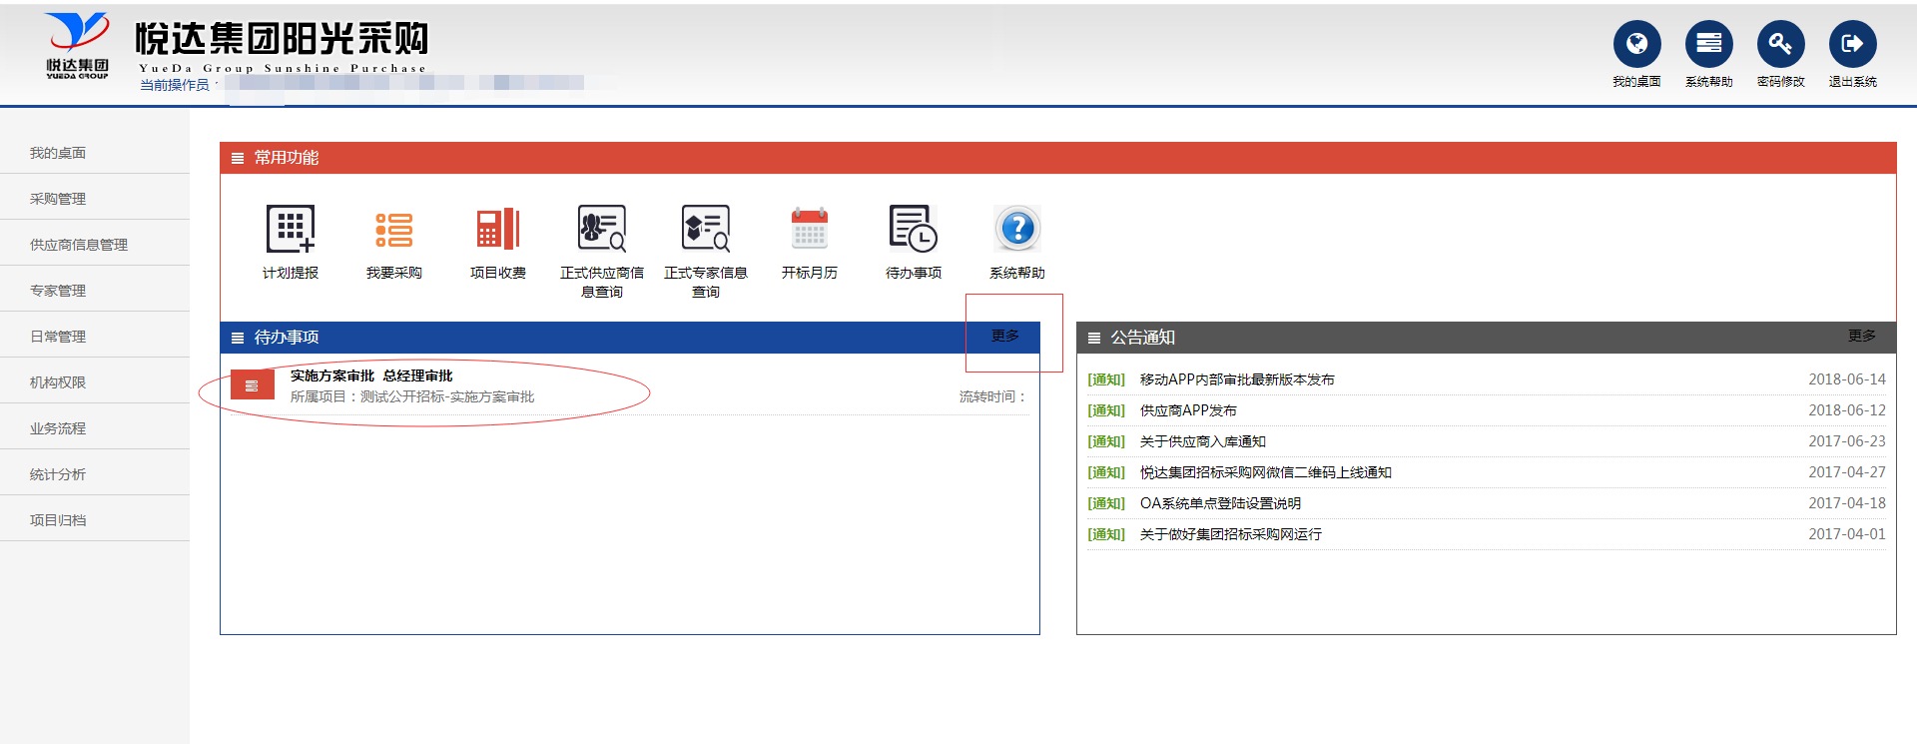This screenshot has width=1917, height=744.
Task: Click the 待办事项 panel title
Action: point(287,338)
